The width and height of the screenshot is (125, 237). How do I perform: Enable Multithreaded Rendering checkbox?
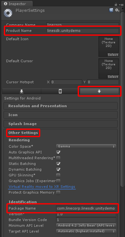coord(58,158)
